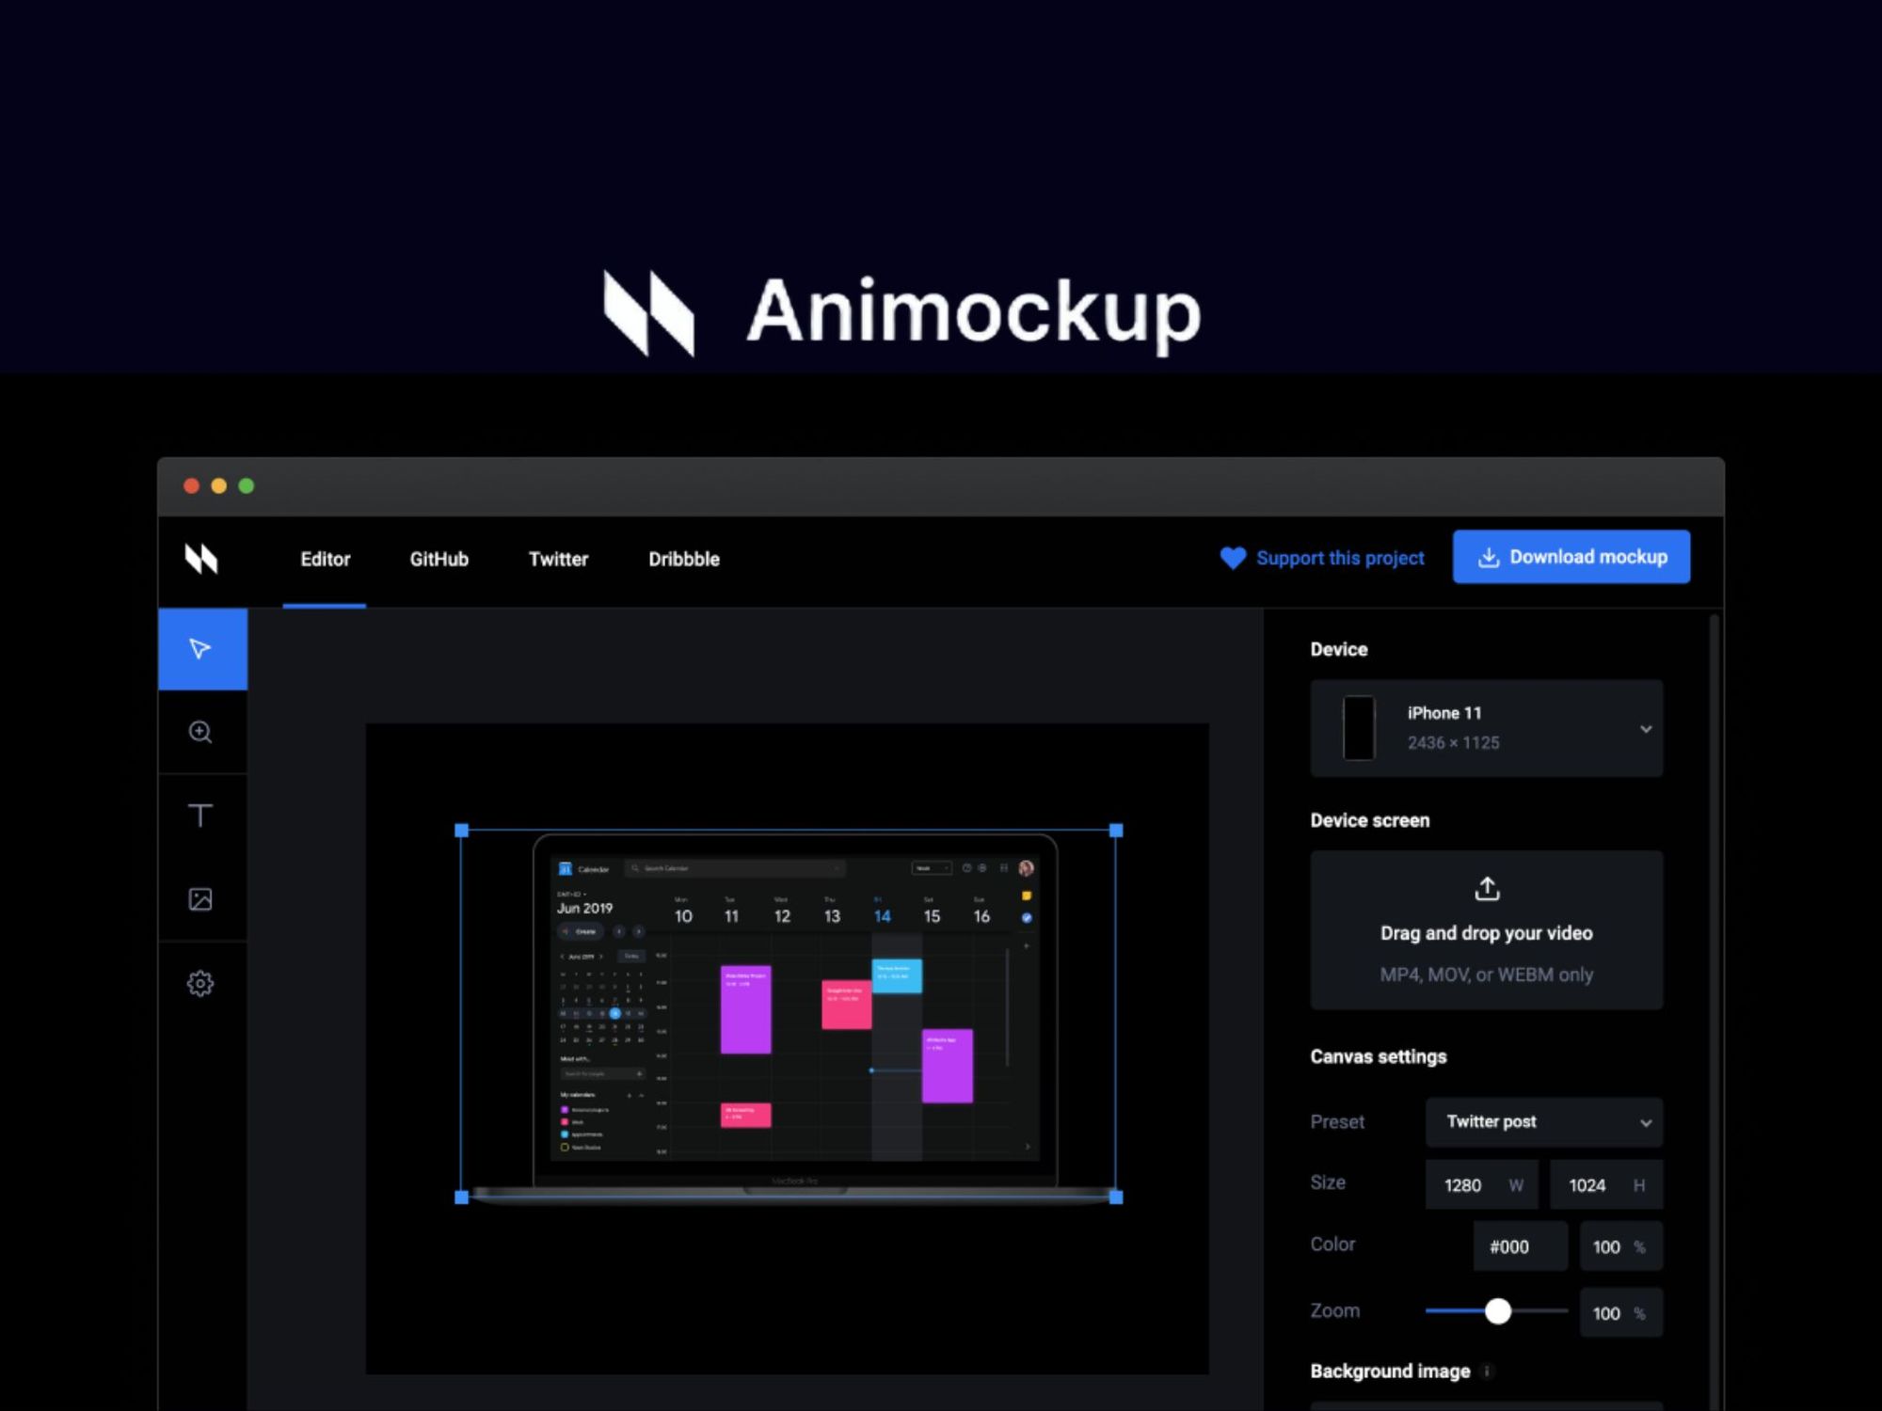This screenshot has height=1411, width=1882.
Task: Open the Preset dropdown showing Twitter post
Action: (x=1543, y=1122)
